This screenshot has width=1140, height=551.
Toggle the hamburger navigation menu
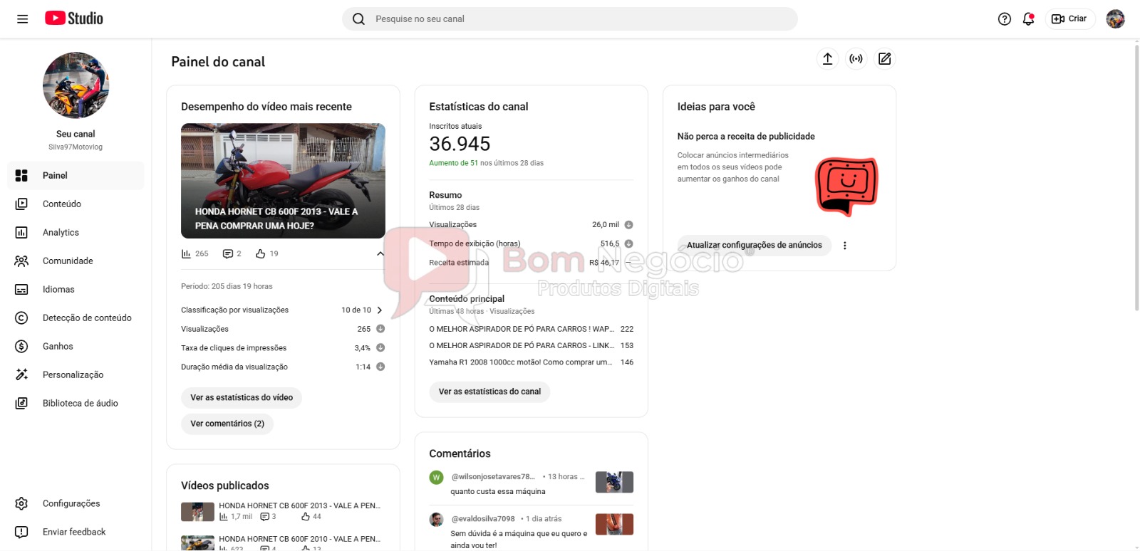click(23, 19)
